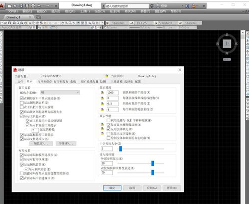Enable '显示图形状态栏(D)' checkbox
The width and height of the screenshot is (249, 204).
(22, 103)
